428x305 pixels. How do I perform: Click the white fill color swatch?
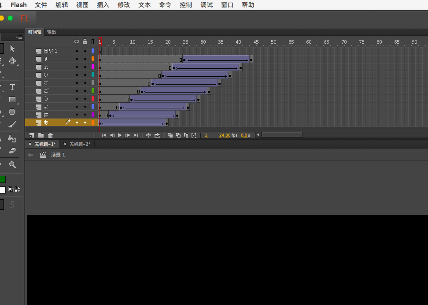pyautogui.click(x=3, y=190)
